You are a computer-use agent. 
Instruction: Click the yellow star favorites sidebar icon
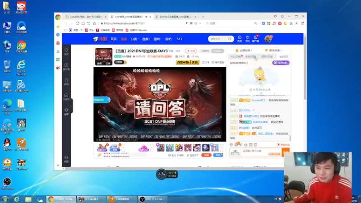58,27
